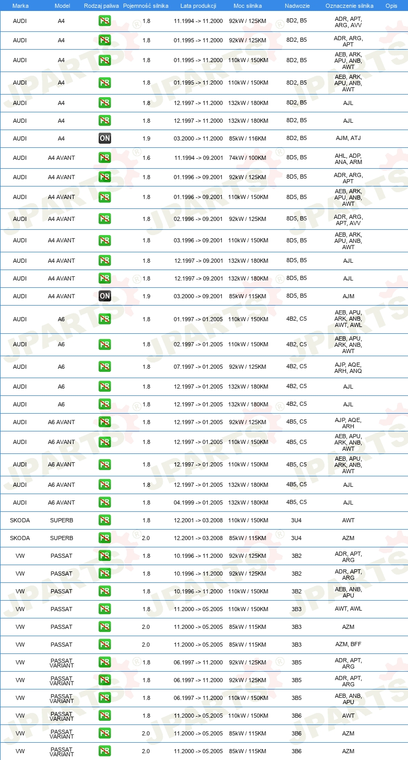Click the Lata produkcji column header

[198, 6]
